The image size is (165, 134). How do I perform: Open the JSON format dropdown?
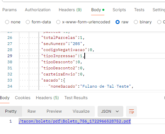pyautogui.click(x=110, y=111)
